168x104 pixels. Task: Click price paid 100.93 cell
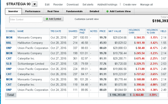pyautogui.click(x=84, y=38)
